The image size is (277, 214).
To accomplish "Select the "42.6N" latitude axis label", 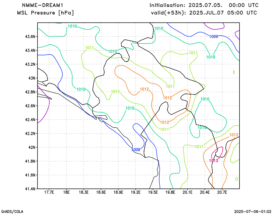I will point(30,106).
